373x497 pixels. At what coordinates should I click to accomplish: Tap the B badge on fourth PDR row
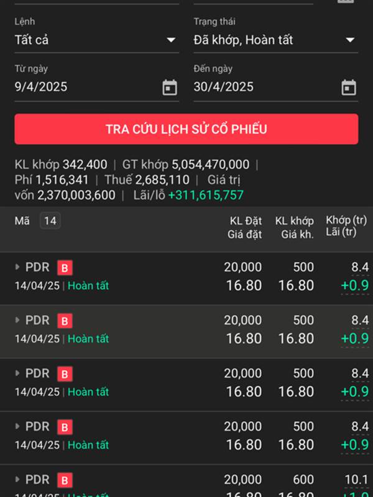[65, 427]
